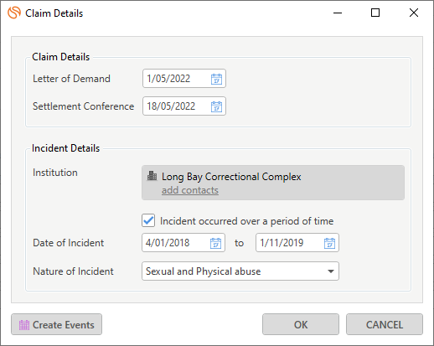Click the building icon beside Long Bay
This screenshot has width=434, height=346.
[x=152, y=176]
